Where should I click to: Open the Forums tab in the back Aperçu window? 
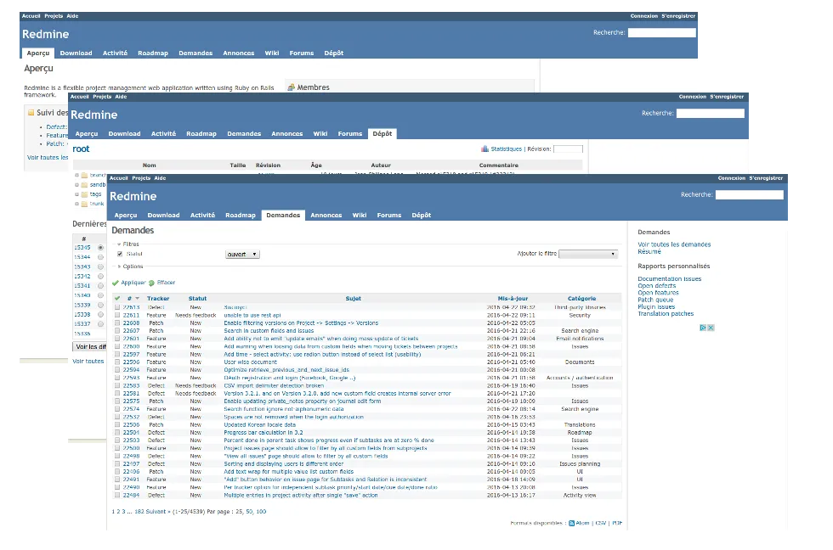pyautogui.click(x=301, y=53)
